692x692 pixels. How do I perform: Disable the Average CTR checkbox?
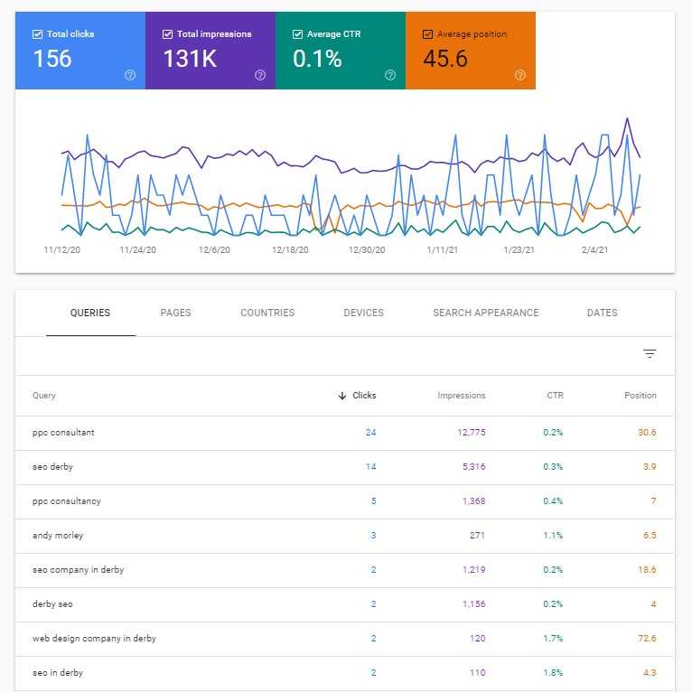click(297, 34)
